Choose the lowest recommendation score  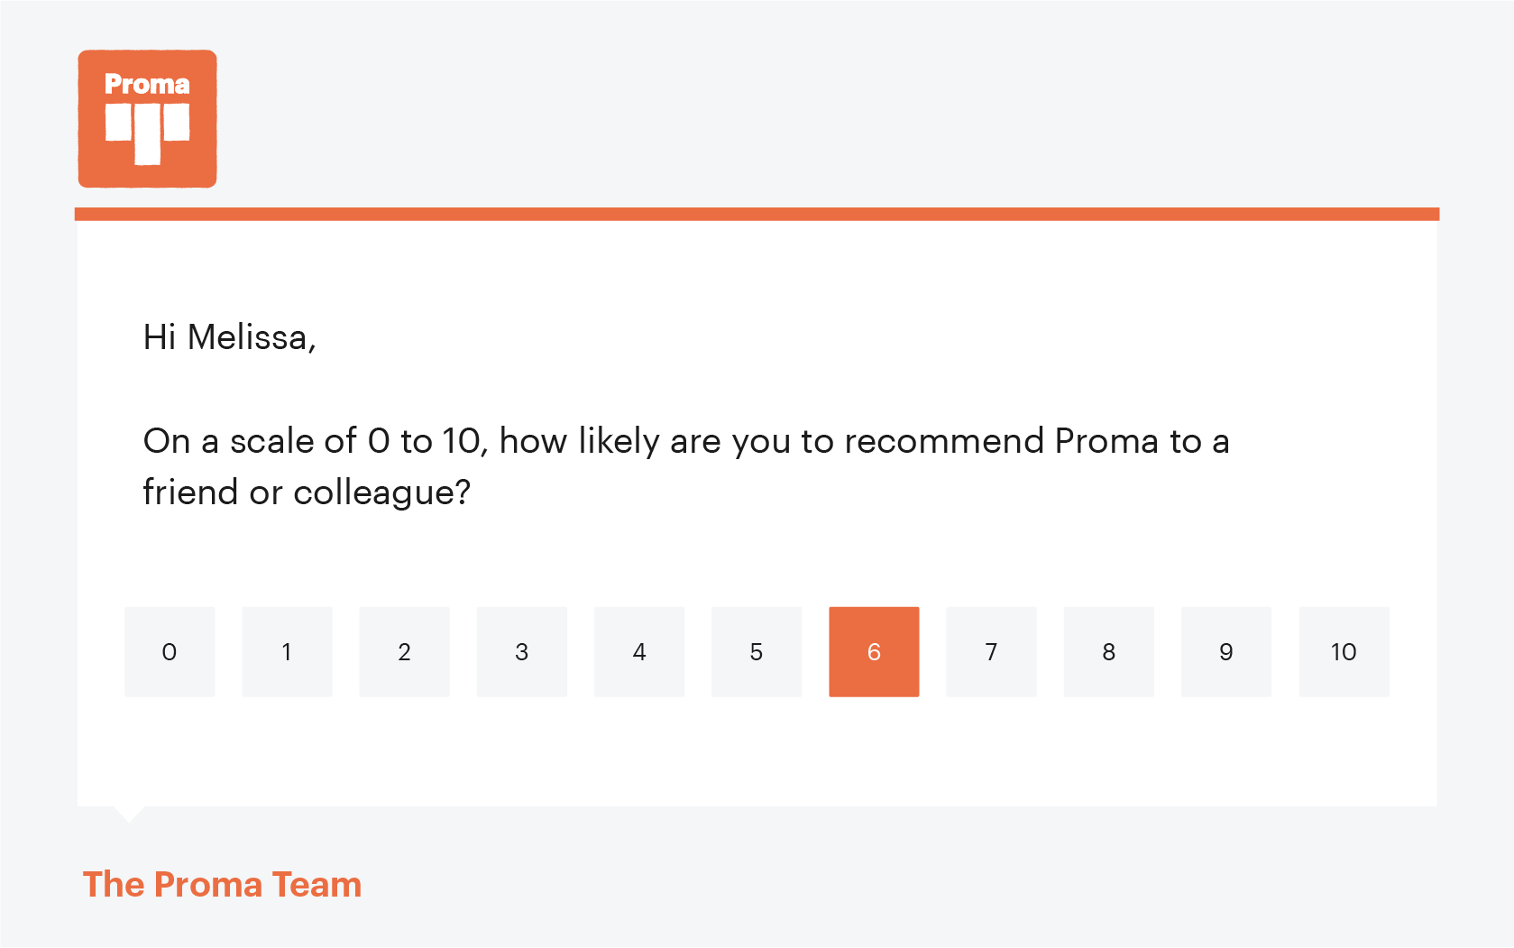tap(170, 651)
